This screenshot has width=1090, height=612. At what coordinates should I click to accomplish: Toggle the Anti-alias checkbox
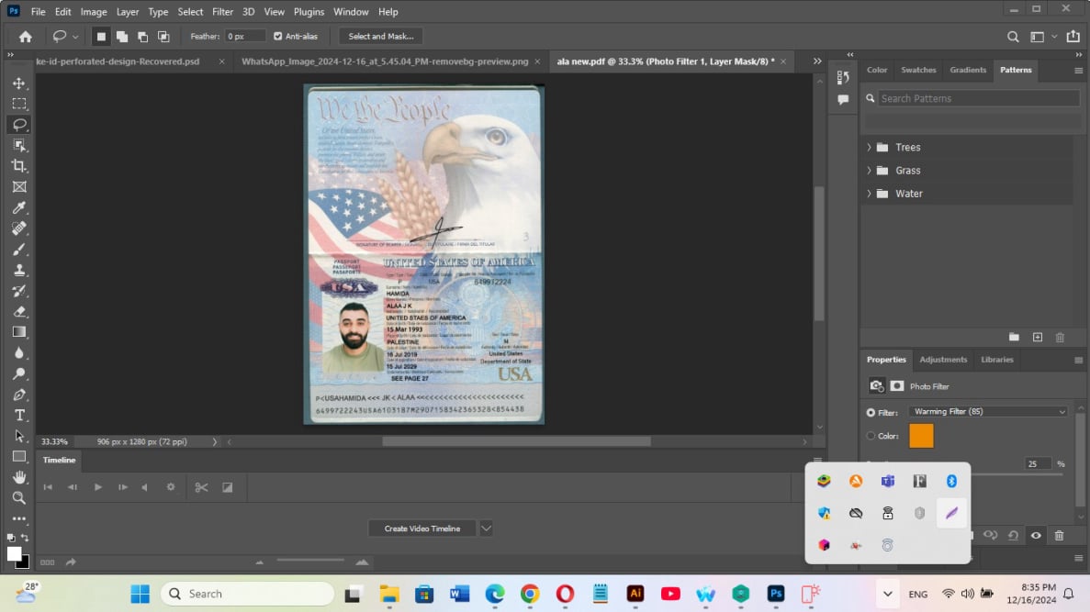pyautogui.click(x=278, y=36)
